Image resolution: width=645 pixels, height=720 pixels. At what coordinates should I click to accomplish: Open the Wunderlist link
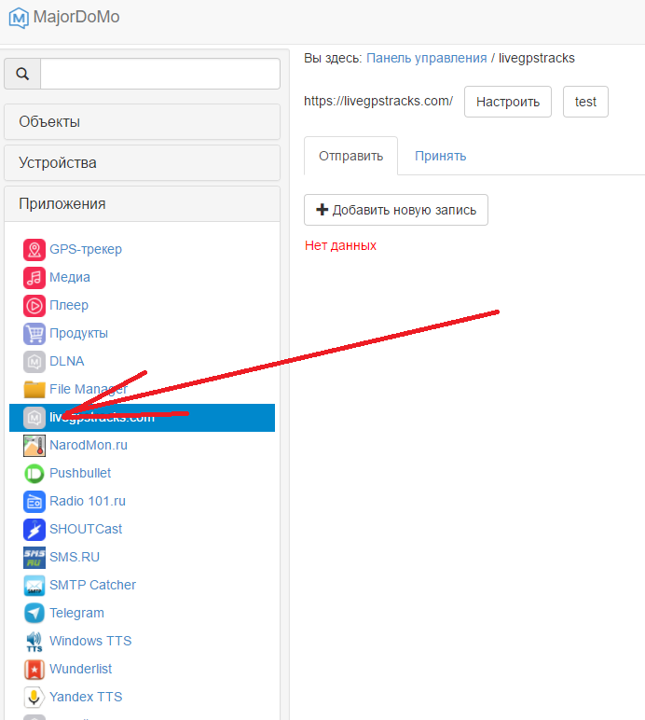[x=81, y=670]
